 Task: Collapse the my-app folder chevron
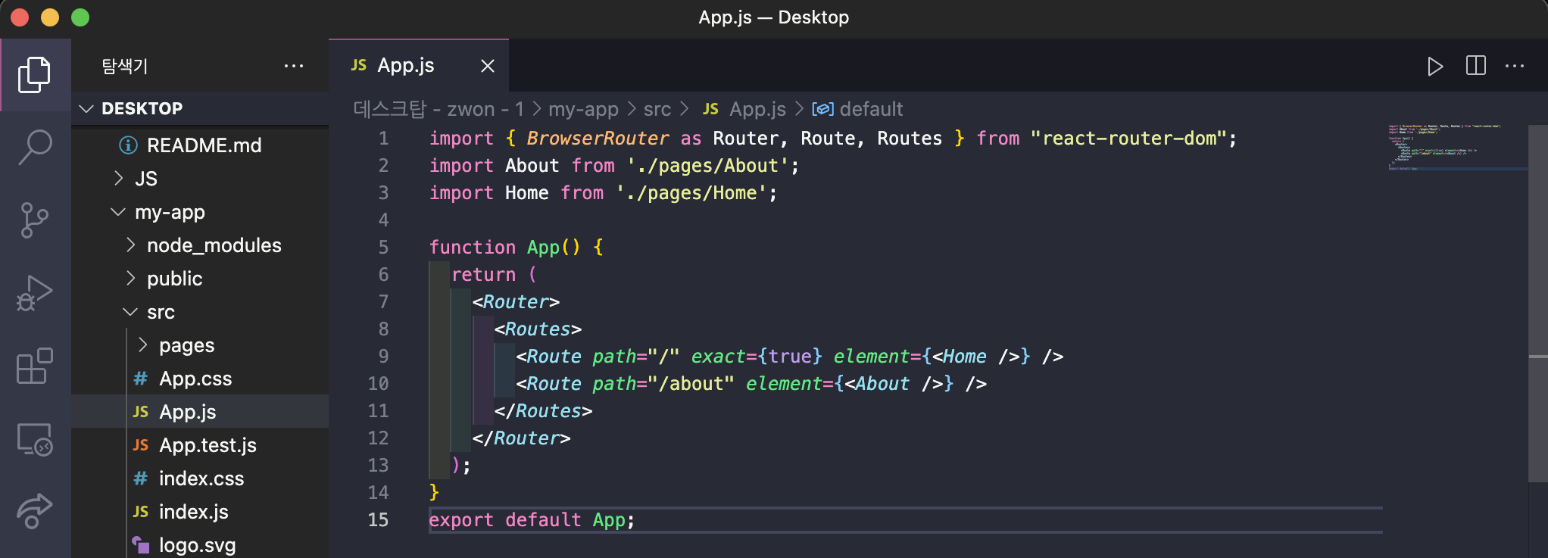pyautogui.click(x=118, y=212)
